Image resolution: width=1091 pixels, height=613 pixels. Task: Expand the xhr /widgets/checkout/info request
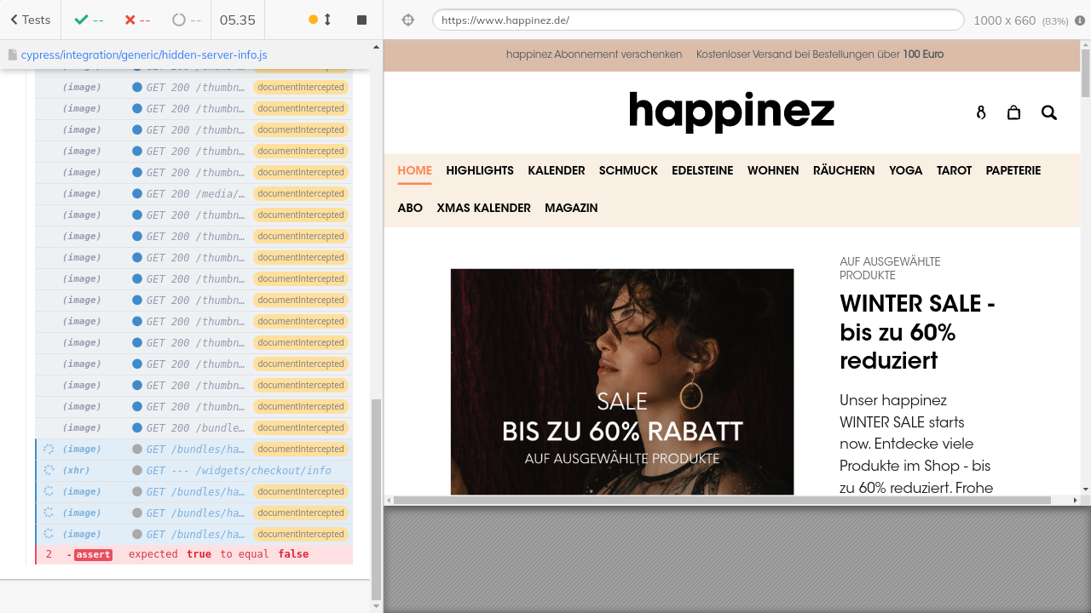tap(238, 470)
